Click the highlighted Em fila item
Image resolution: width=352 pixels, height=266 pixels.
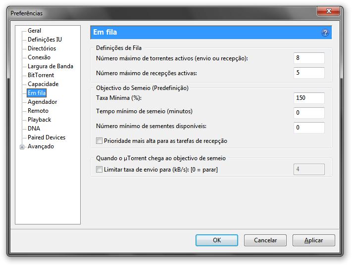point(37,93)
